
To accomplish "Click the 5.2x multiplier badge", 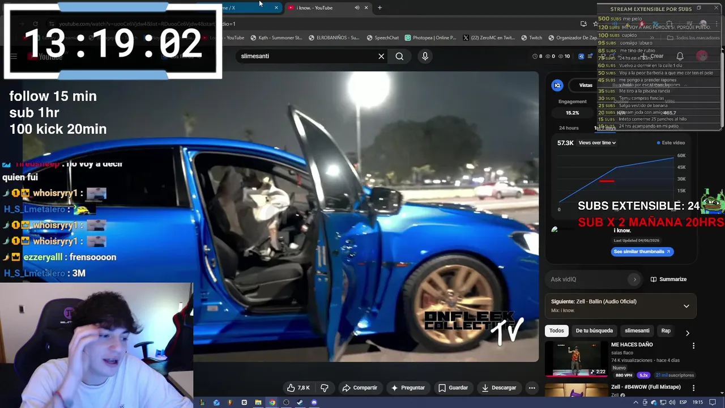I will coord(643,375).
